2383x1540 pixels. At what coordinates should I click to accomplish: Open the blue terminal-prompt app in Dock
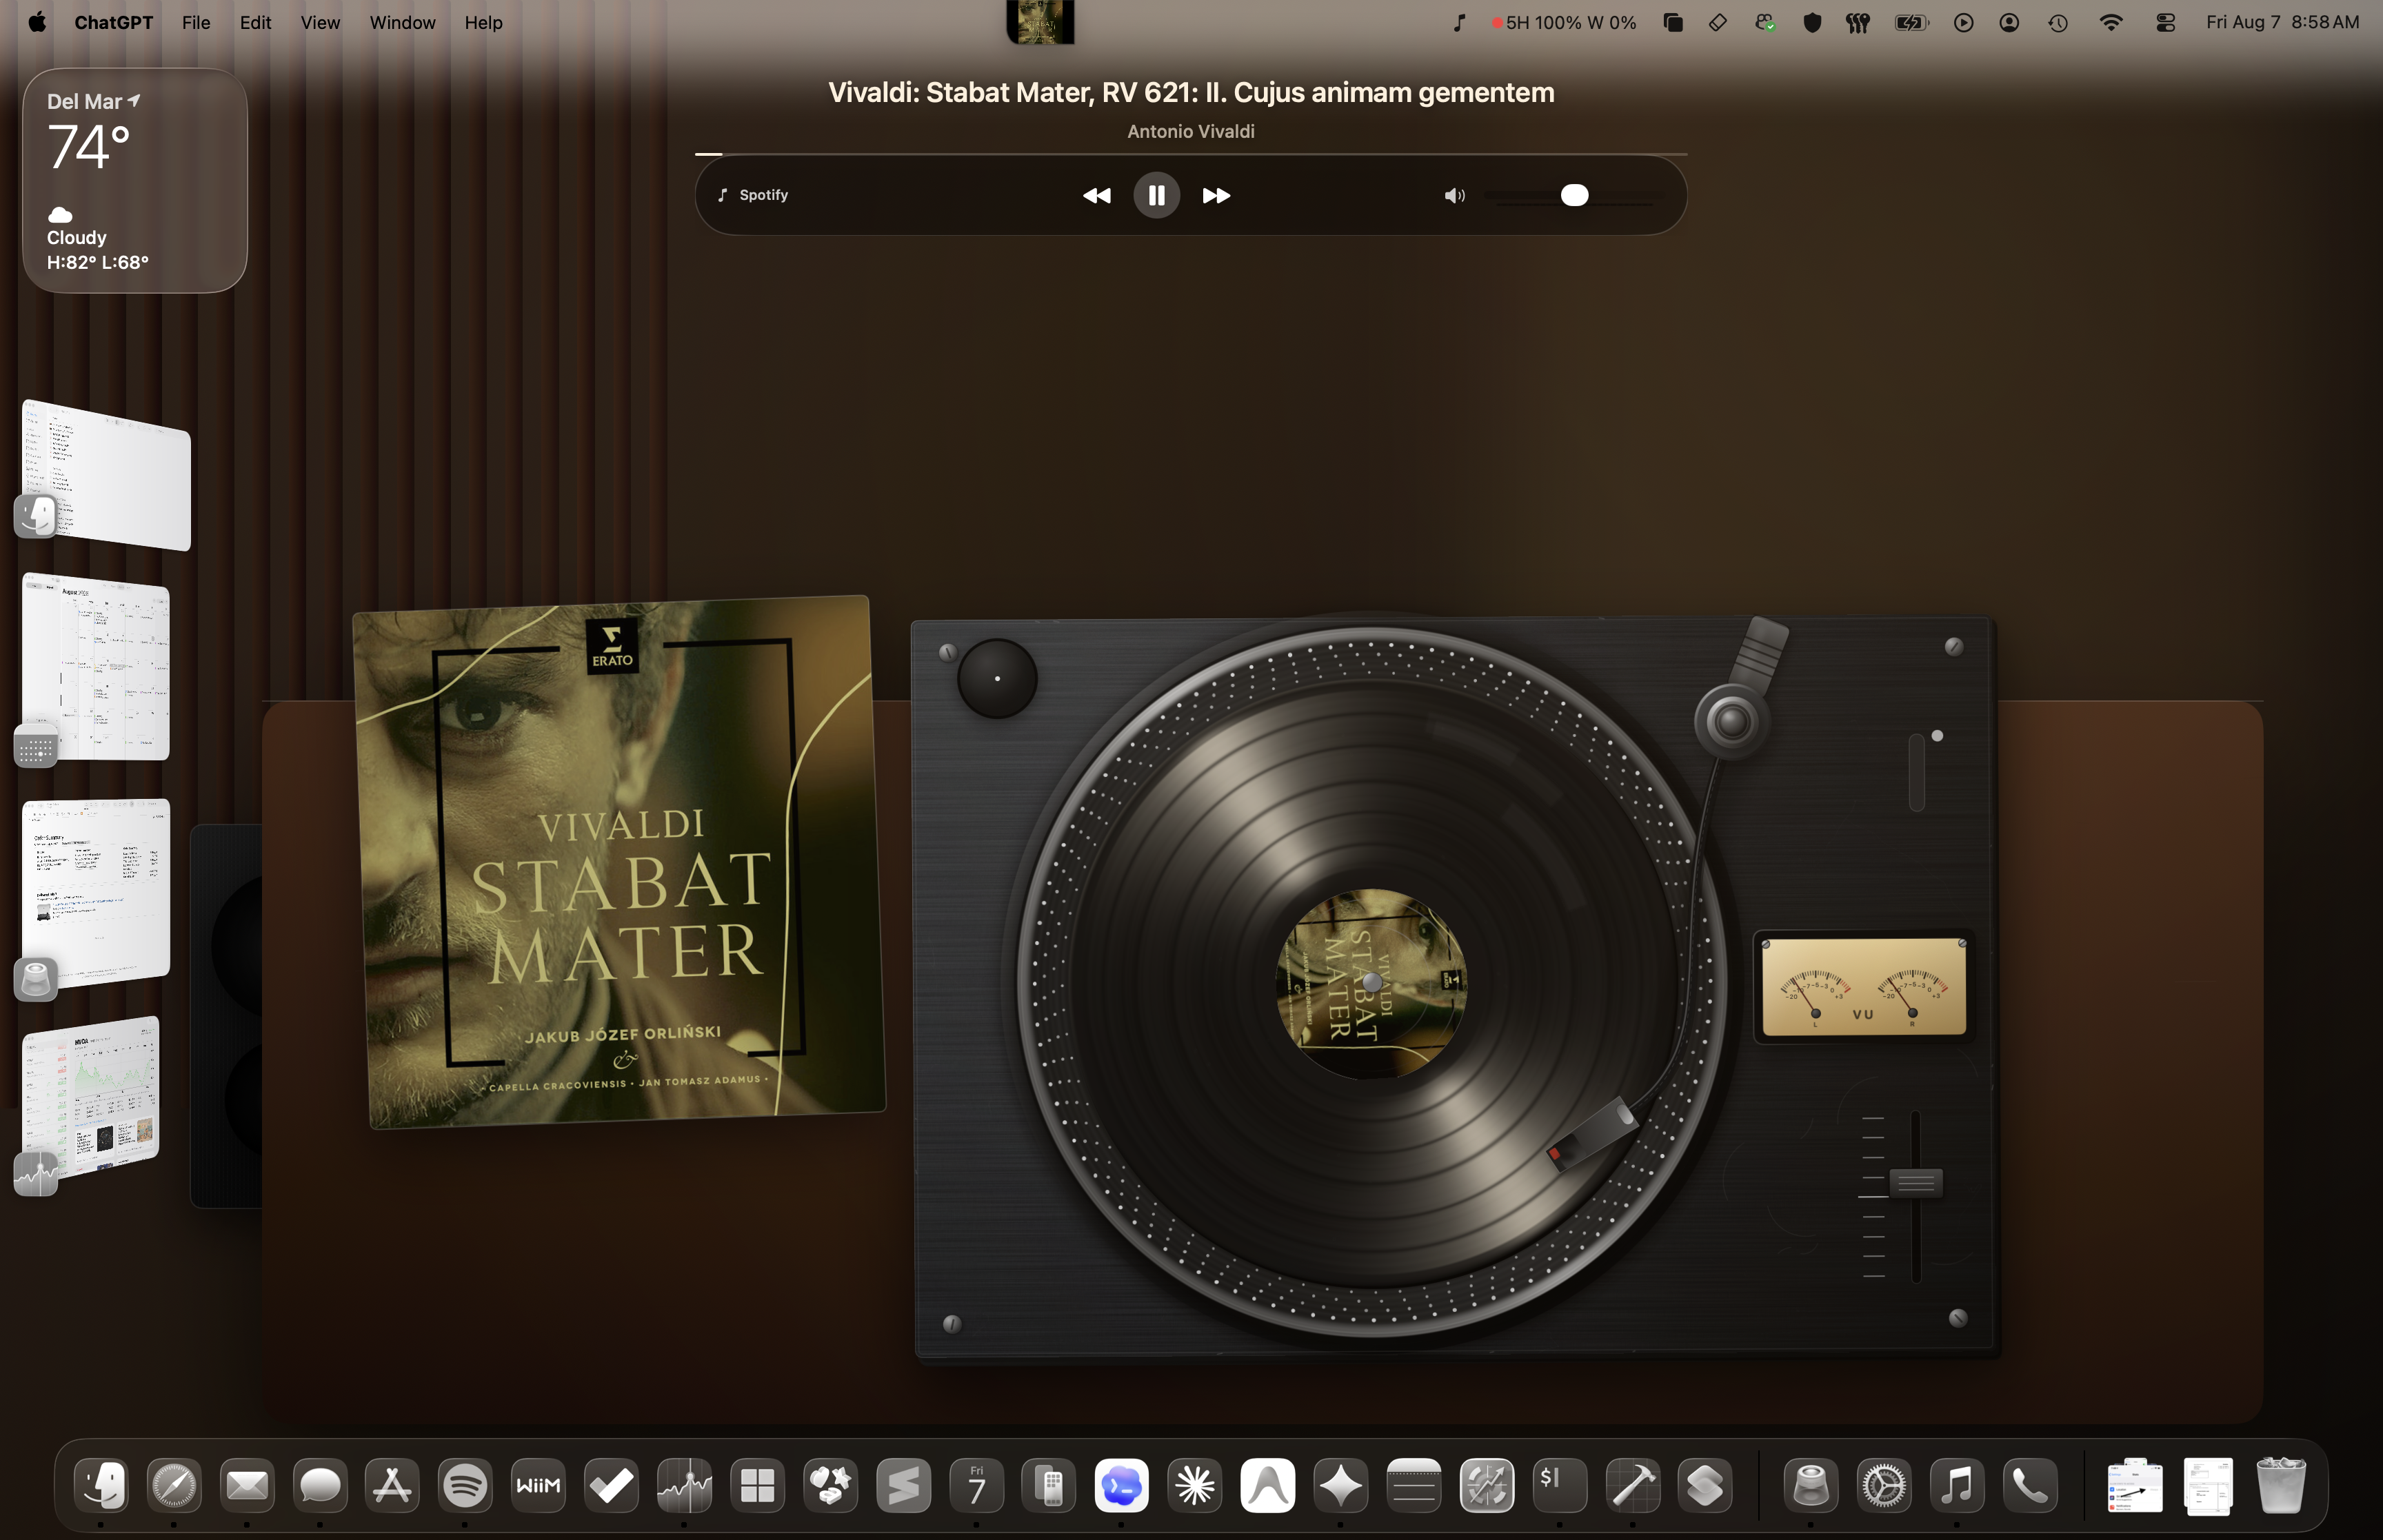click(x=1122, y=1485)
